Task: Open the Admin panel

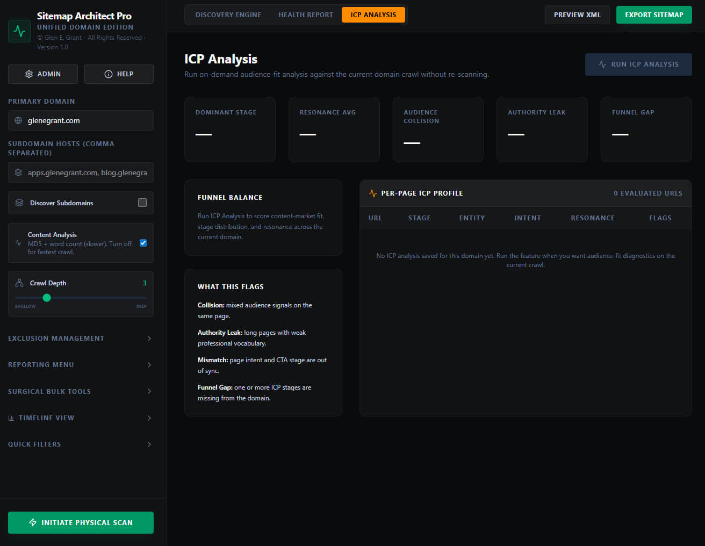Action: [43, 74]
